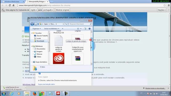Close the downloads bar at bottom
The image size is (171, 96).
coord(168,88)
